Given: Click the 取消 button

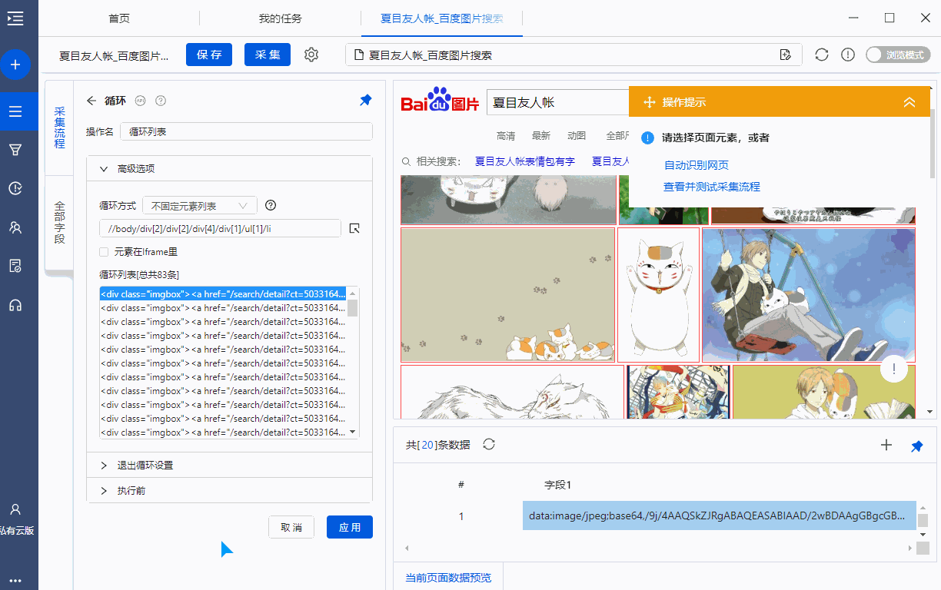Looking at the screenshot, I should (291, 527).
